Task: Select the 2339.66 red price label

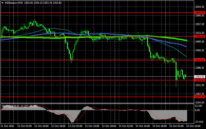Action: pos(200,80)
